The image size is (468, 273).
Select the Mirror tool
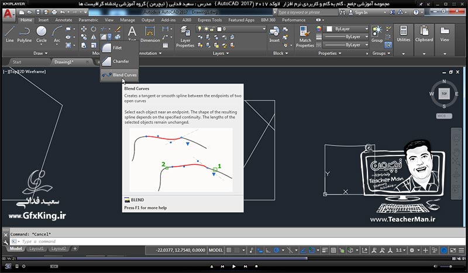94,37
